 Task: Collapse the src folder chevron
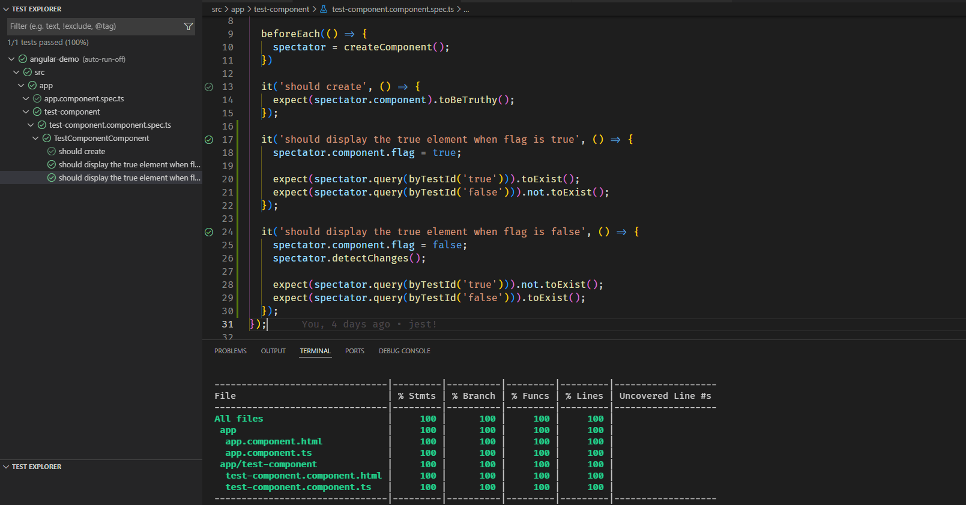point(16,73)
